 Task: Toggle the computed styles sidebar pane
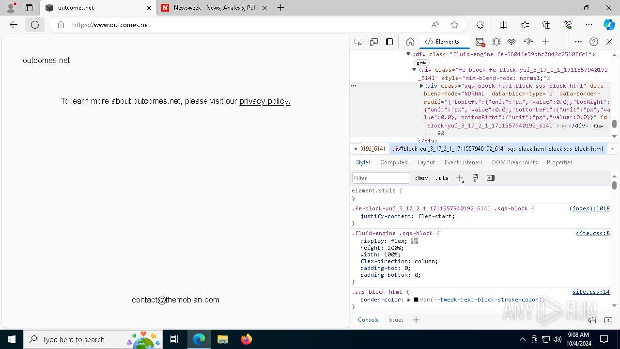coord(491,178)
